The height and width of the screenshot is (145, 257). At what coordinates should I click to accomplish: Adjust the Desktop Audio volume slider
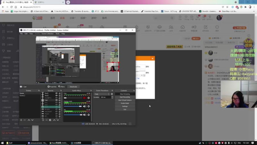[73, 106]
